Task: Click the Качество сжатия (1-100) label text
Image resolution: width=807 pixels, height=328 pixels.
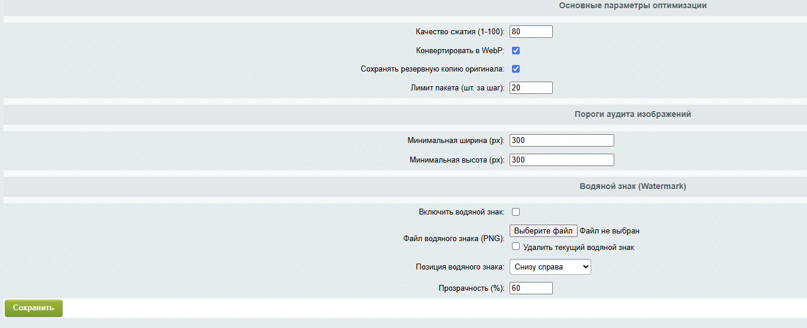Action: point(460,32)
